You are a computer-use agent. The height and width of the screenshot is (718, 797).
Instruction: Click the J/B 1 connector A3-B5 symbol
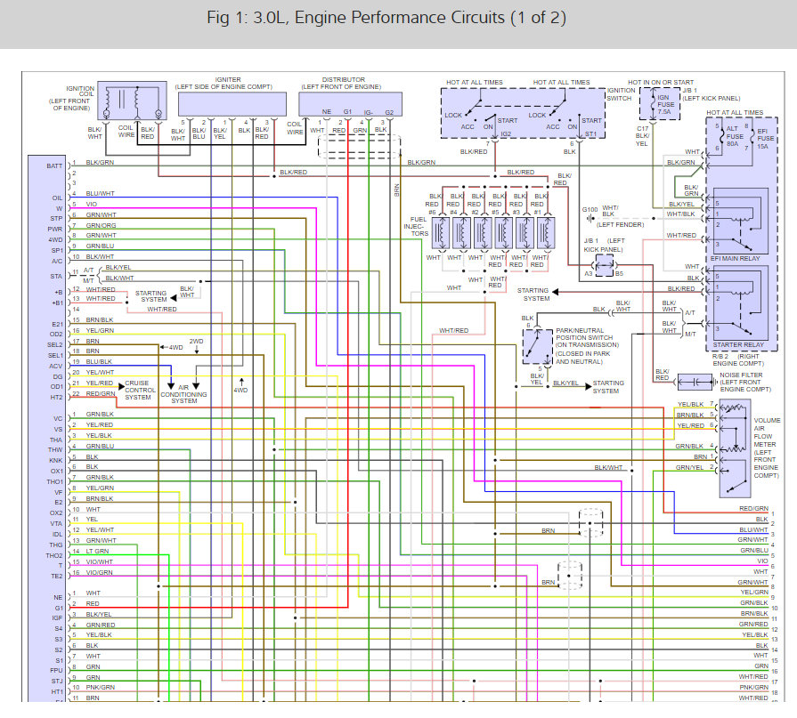click(604, 265)
